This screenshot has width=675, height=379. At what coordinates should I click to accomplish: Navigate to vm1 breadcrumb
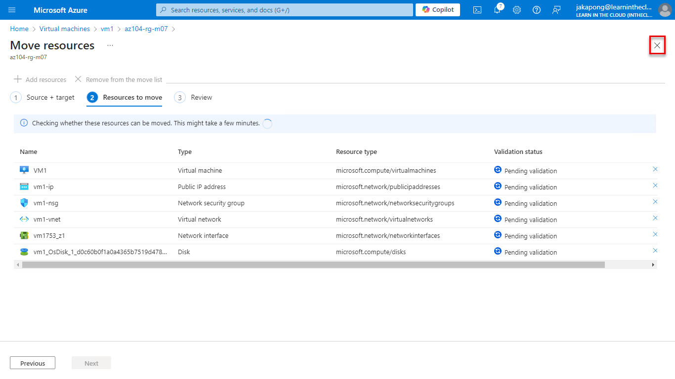[x=107, y=29]
